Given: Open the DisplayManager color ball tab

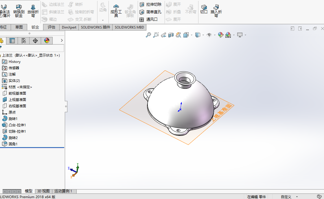Looking at the screenshot, I should (x=47, y=41).
